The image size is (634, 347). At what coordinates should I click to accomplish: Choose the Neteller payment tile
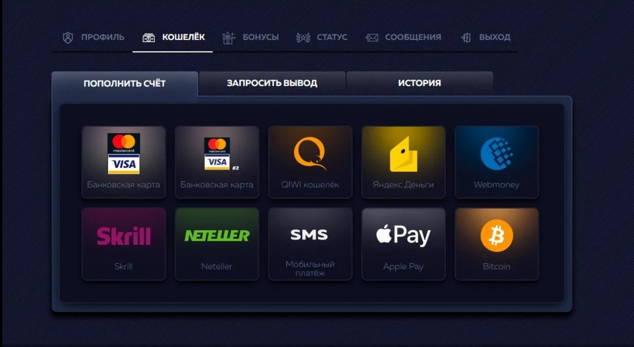(217, 244)
